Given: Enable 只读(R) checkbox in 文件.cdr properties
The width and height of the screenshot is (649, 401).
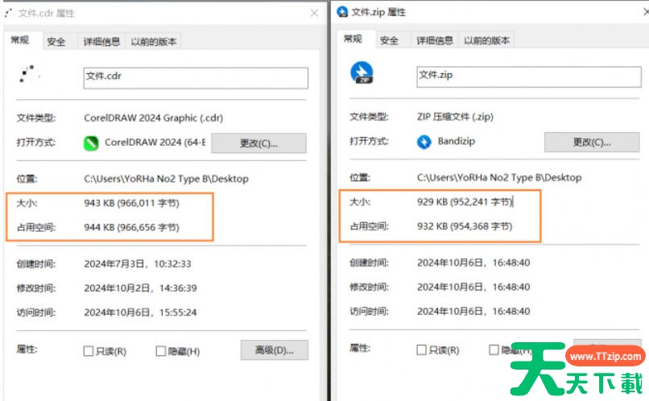Looking at the screenshot, I should [88, 351].
